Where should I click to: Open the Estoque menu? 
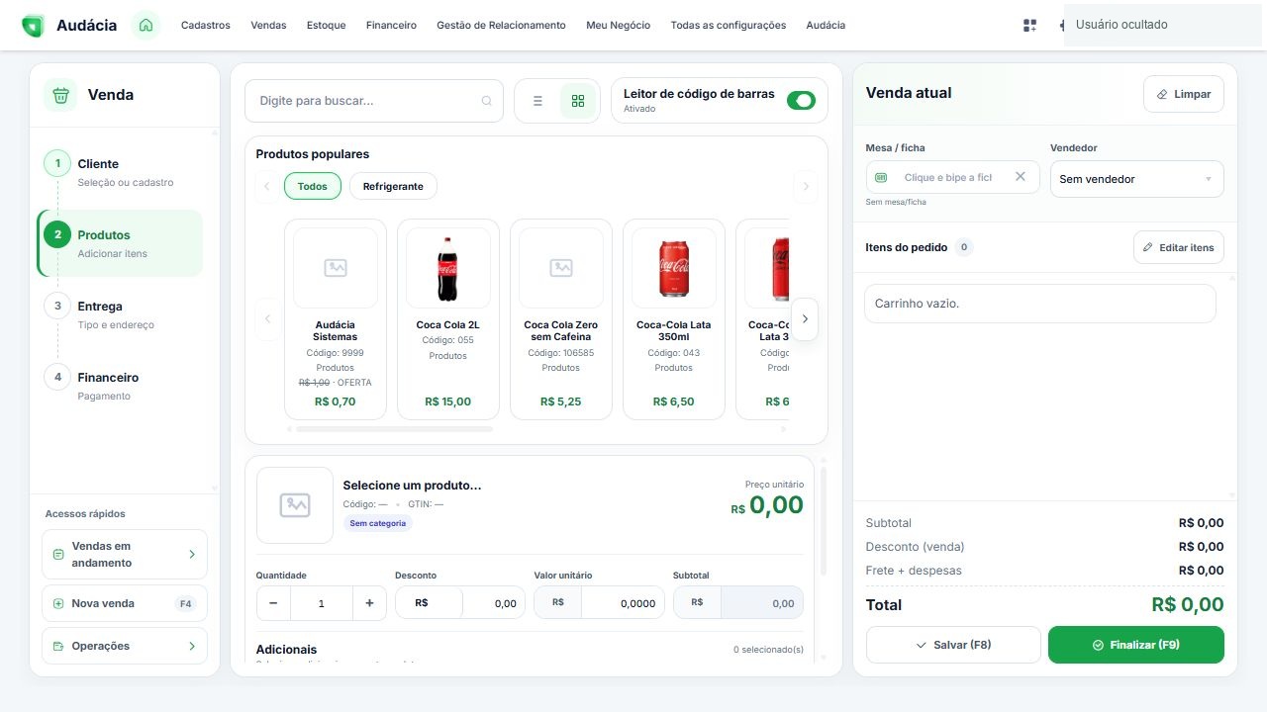327,26
